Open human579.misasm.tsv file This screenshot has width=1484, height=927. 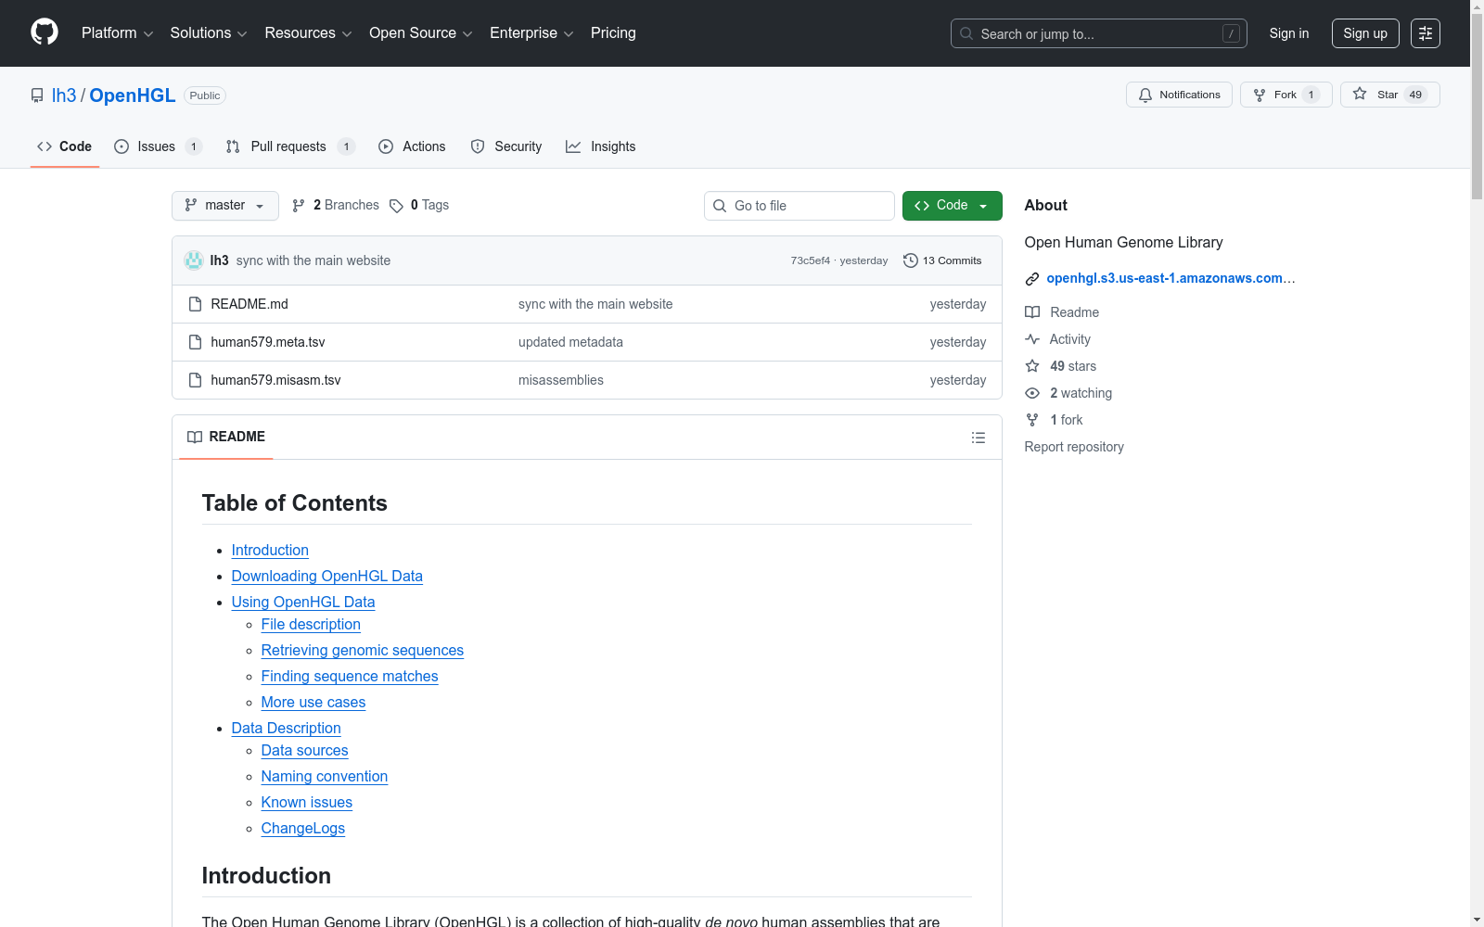[275, 380]
